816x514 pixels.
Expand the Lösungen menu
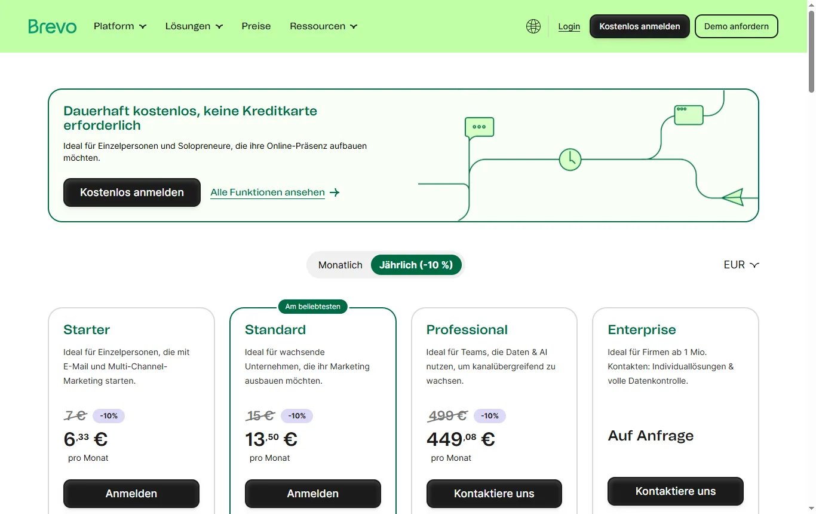pos(194,26)
